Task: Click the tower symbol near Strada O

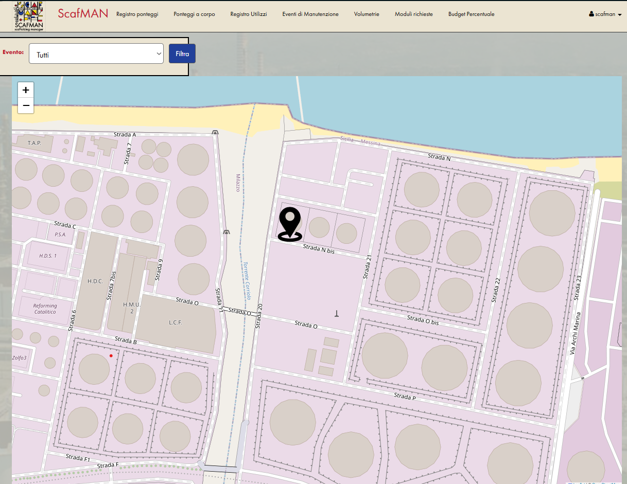Action: [337, 313]
